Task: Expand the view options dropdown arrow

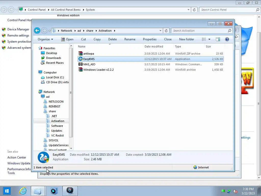Action: [x=210, y=39]
